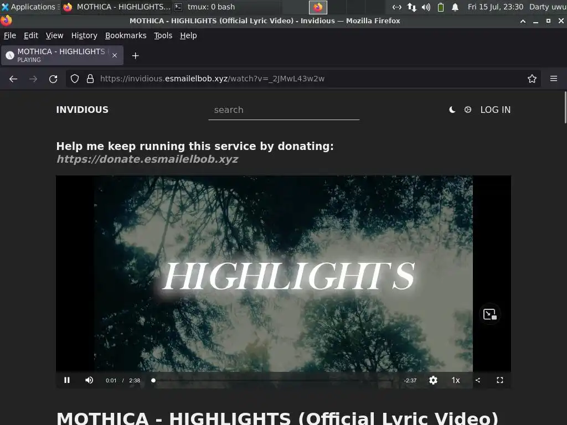Open the Help menu
567x425 pixels.
tap(188, 35)
